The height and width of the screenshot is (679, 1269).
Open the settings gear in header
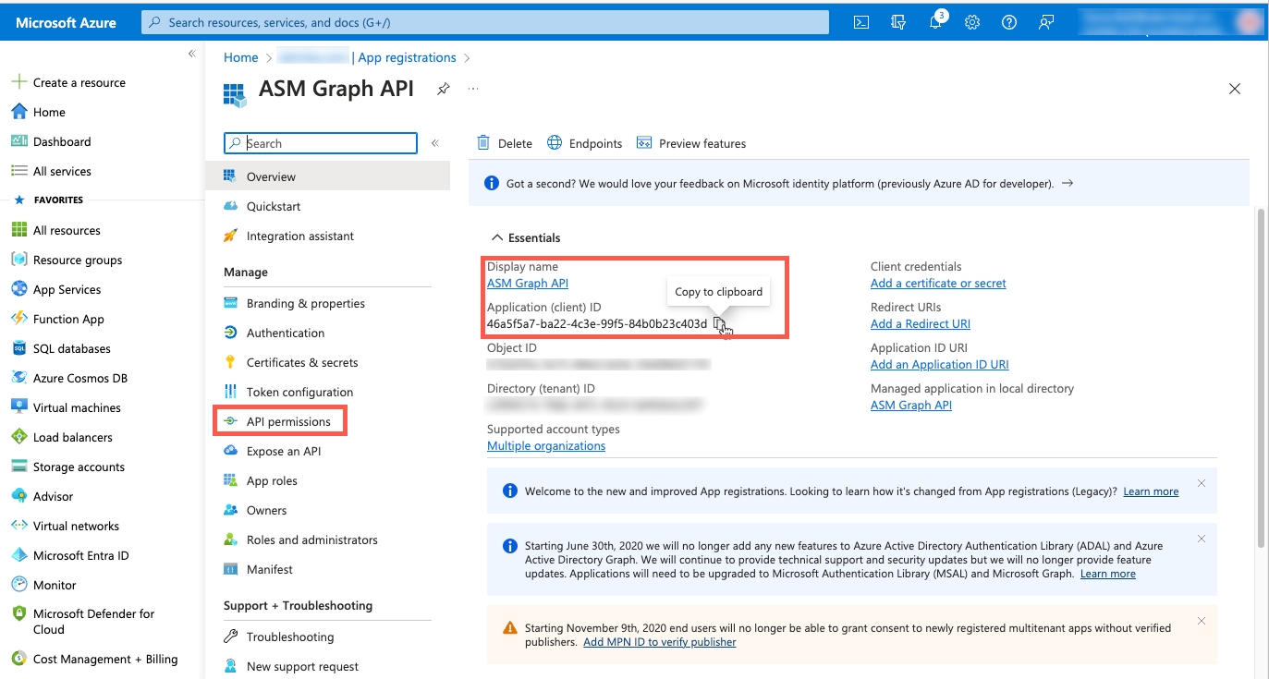(x=972, y=23)
